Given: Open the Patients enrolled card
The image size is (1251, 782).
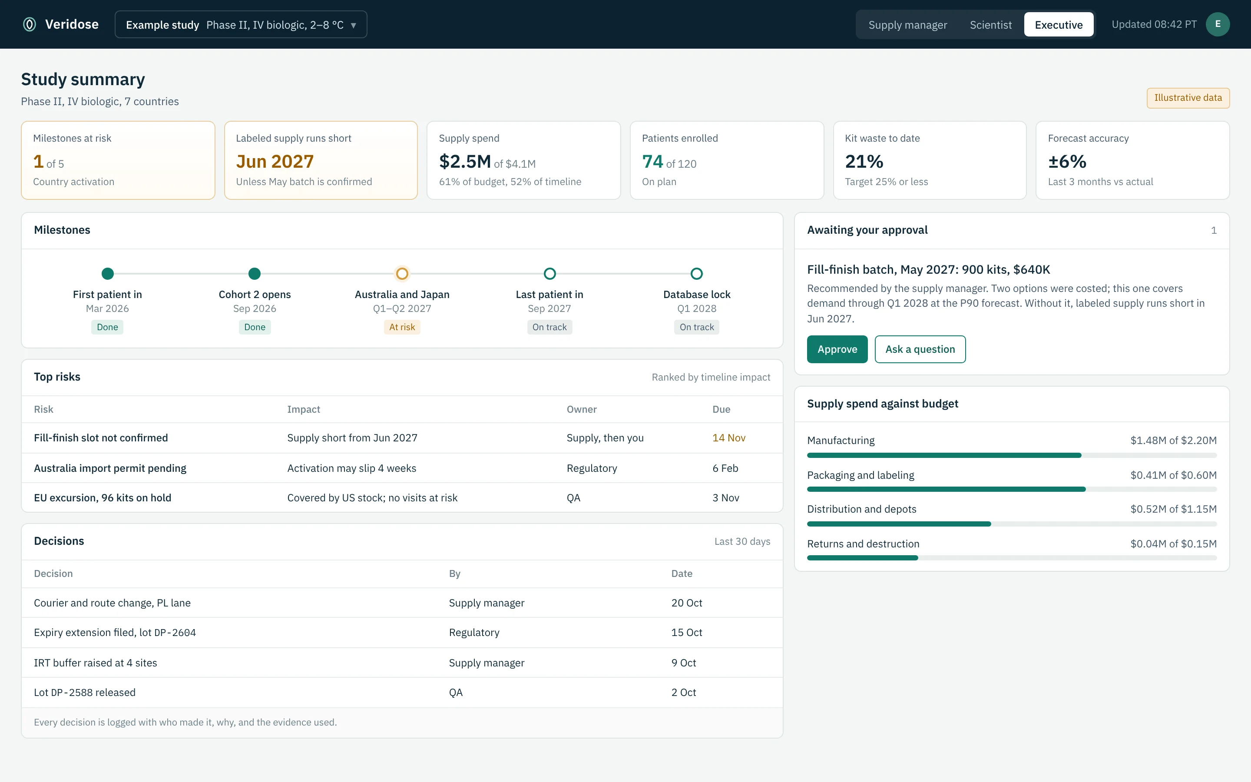Looking at the screenshot, I should tap(726, 160).
